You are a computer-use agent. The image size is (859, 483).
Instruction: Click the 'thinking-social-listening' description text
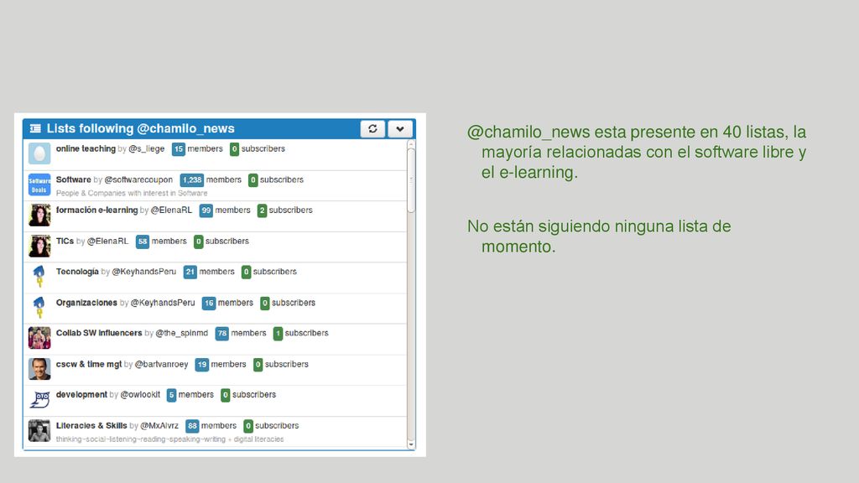(169, 439)
